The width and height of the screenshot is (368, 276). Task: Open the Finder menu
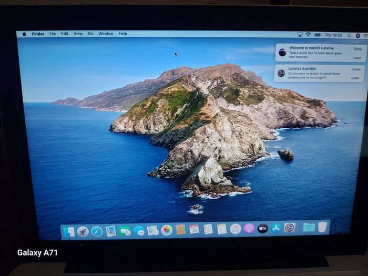pyautogui.click(x=38, y=34)
